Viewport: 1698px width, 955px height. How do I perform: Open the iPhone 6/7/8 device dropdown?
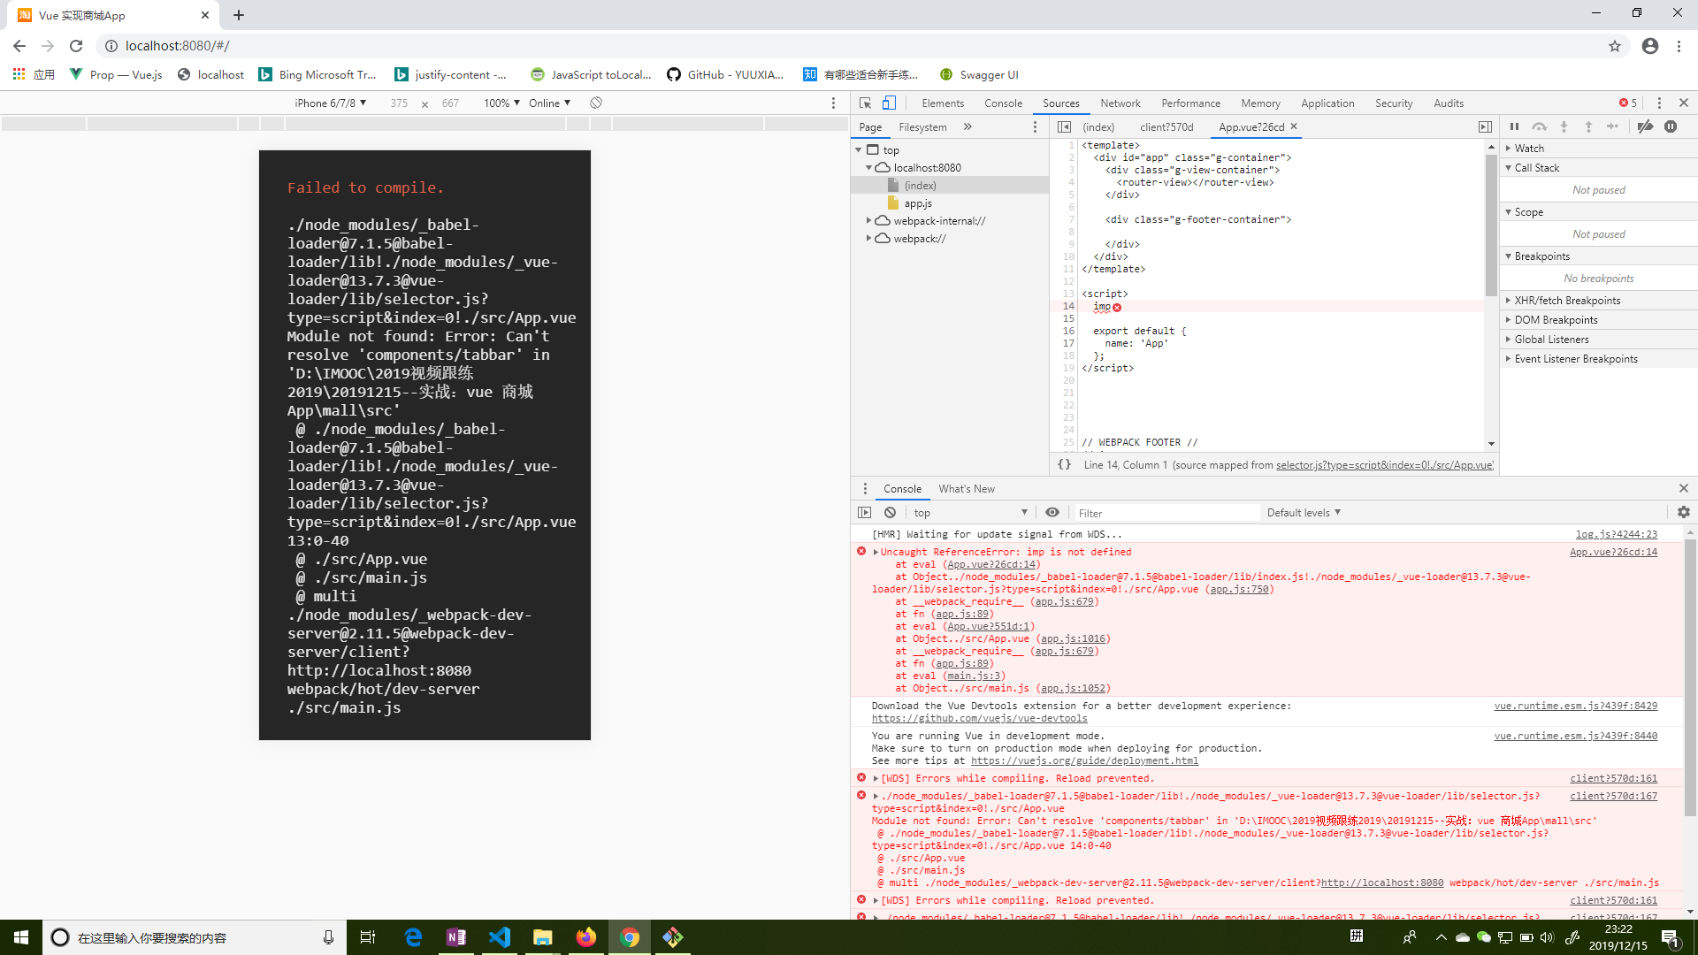tap(331, 103)
